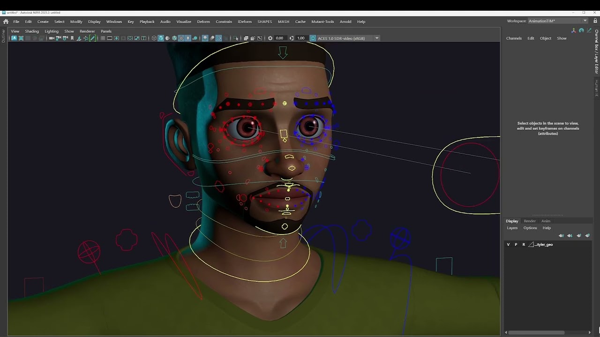Click the exposure value field showing 0.00
Image resolution: width=600 pixels, height=337 pixels.
pyautogui.click(x=280, y=38)
